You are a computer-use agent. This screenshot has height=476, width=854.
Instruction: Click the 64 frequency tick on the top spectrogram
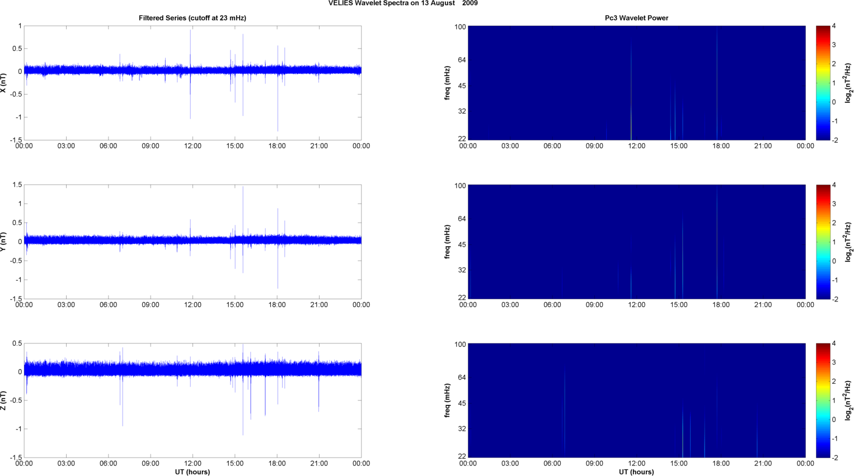point(462,60)
